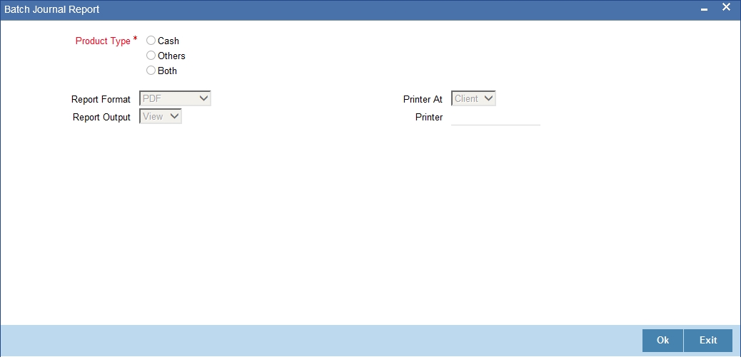Click the Report Output label

(101, 117)
